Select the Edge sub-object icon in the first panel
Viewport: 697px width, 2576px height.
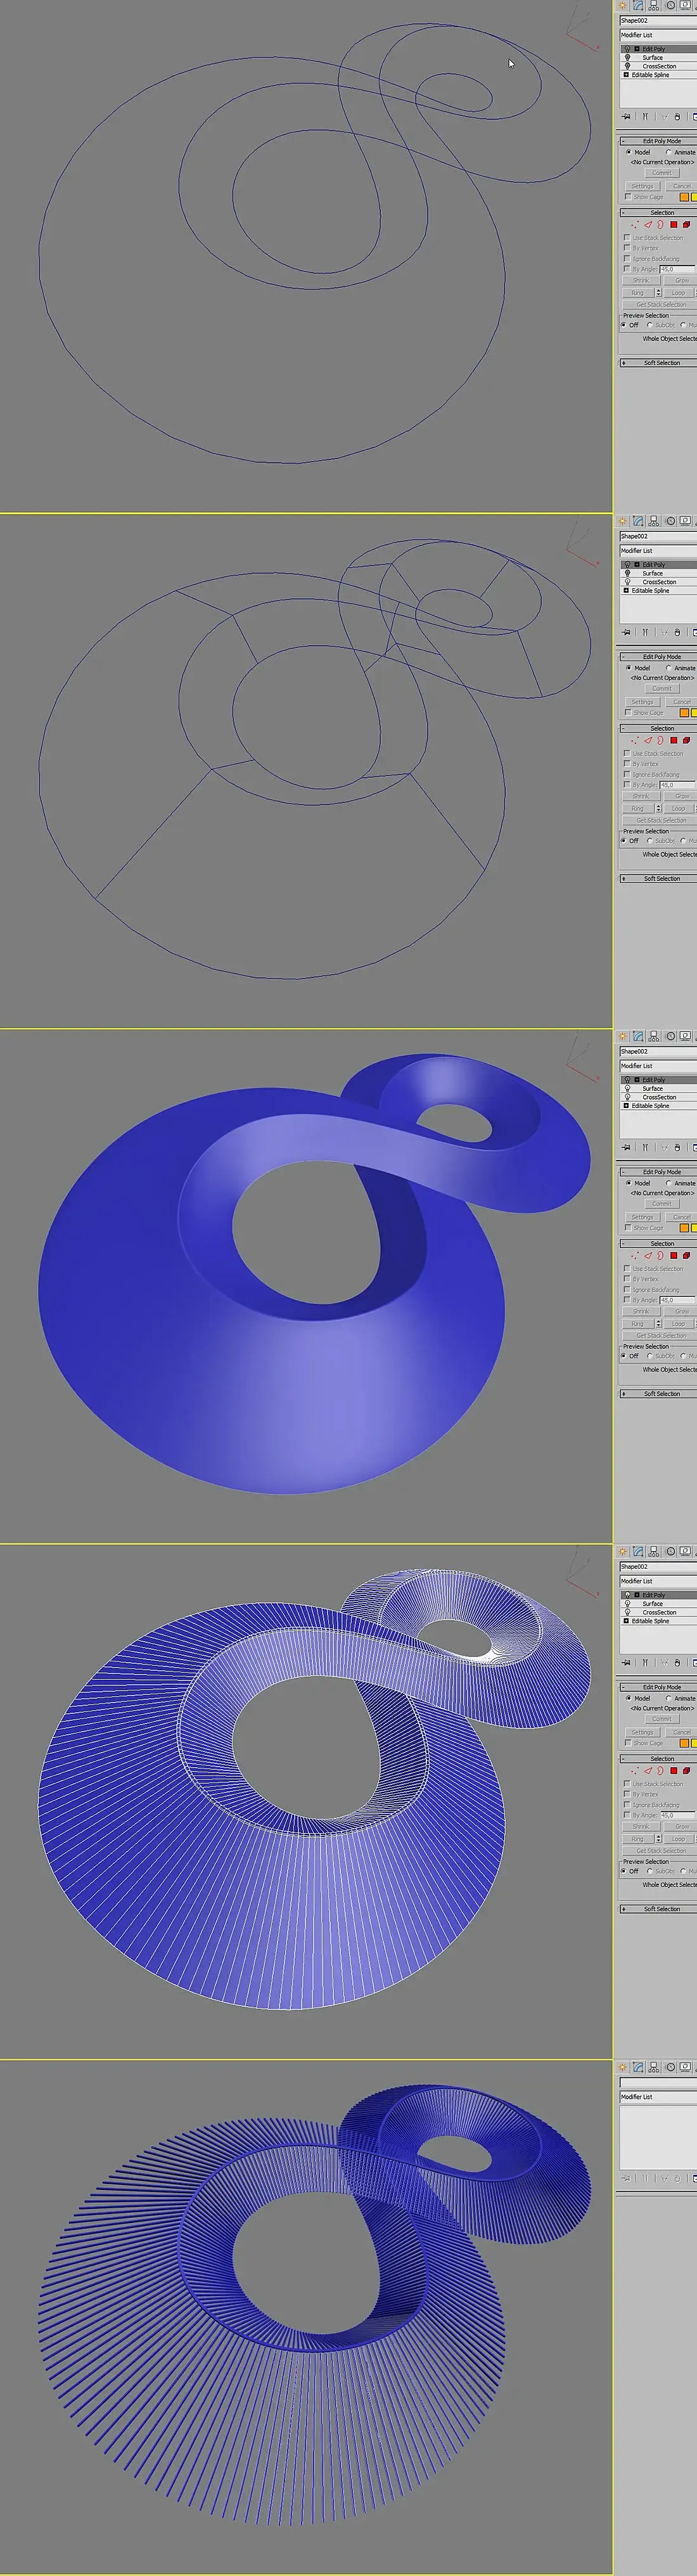(x=648, y=225)
